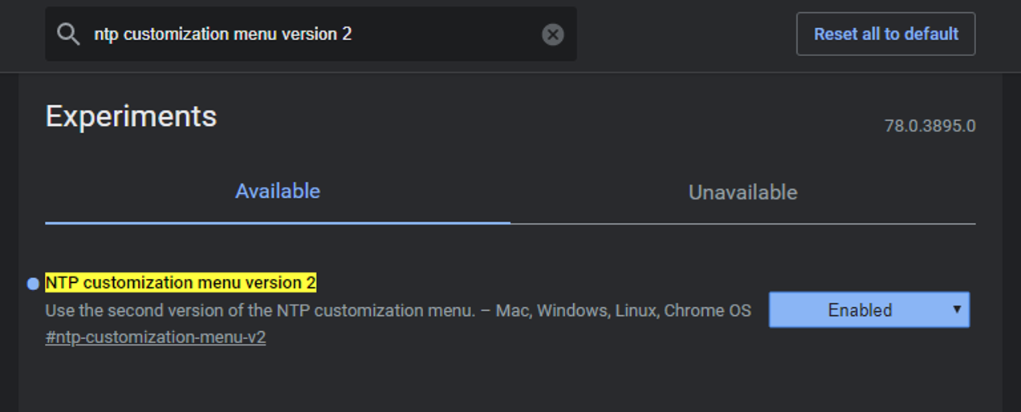Click the blue modified-flag dot indicator
Image resolution: width=1021 pixels, height=412 pixels.
[x=33, y=284]
